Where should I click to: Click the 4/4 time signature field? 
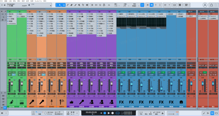coord(141,112)
